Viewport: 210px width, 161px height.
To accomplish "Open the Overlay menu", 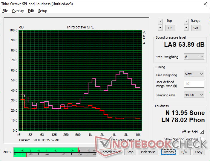I will tap(18, 11).
